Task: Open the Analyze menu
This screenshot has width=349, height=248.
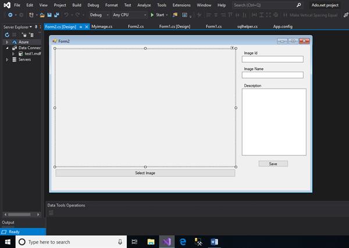Action: click(x=144, y=5)
